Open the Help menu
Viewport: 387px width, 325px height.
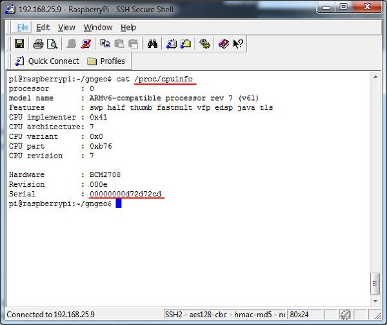[x=128, y=27]
